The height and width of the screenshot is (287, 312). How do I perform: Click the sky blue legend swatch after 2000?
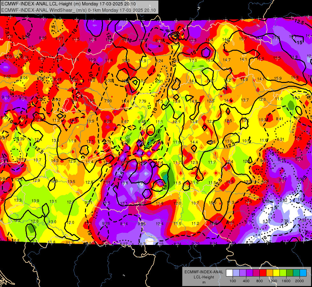303,273
